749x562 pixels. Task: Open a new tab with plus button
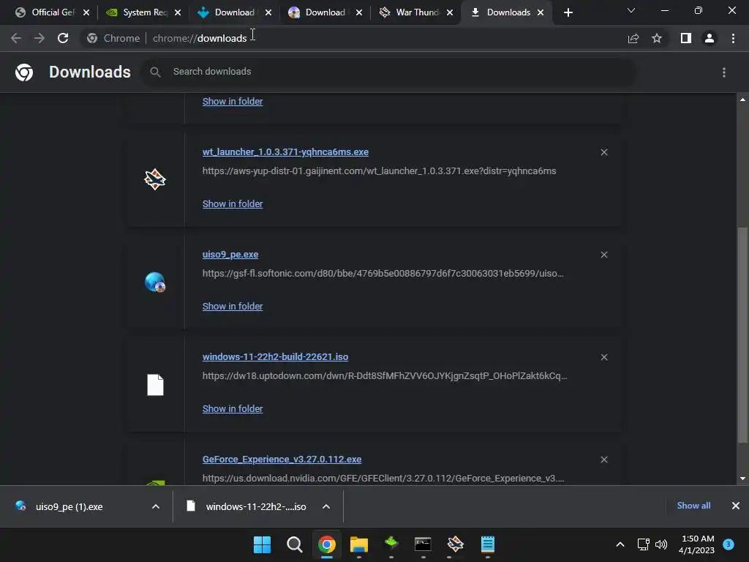point(568,12)
